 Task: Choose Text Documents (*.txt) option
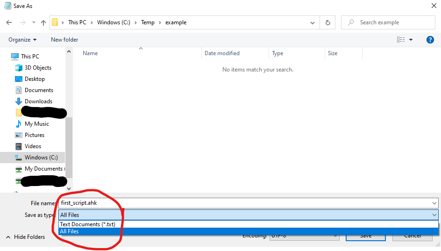pyautogui.click(x=249, y=224)
